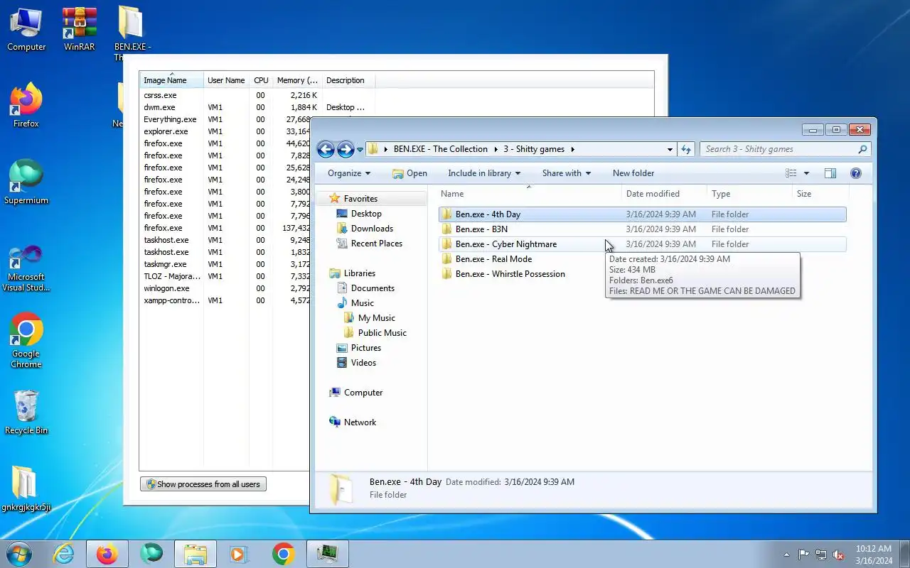Image resolution: width=910 pixels, height=568 pixels.
Task: Click the Back arrow in Explorer
Action: (326, 149)
